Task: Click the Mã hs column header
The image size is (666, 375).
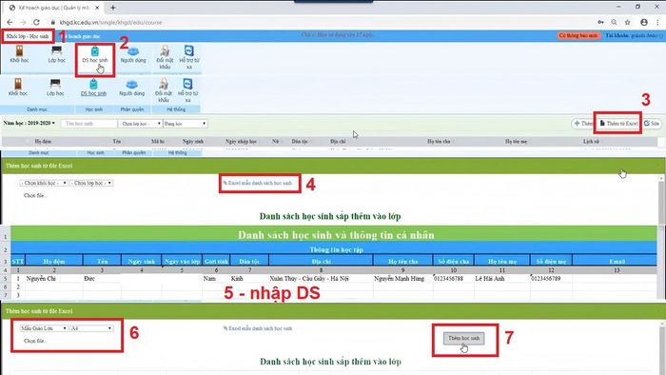Action: 158,142
